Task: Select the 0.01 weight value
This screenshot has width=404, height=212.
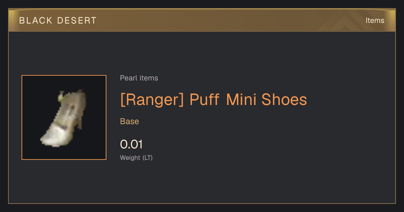Action: [131, 144]
